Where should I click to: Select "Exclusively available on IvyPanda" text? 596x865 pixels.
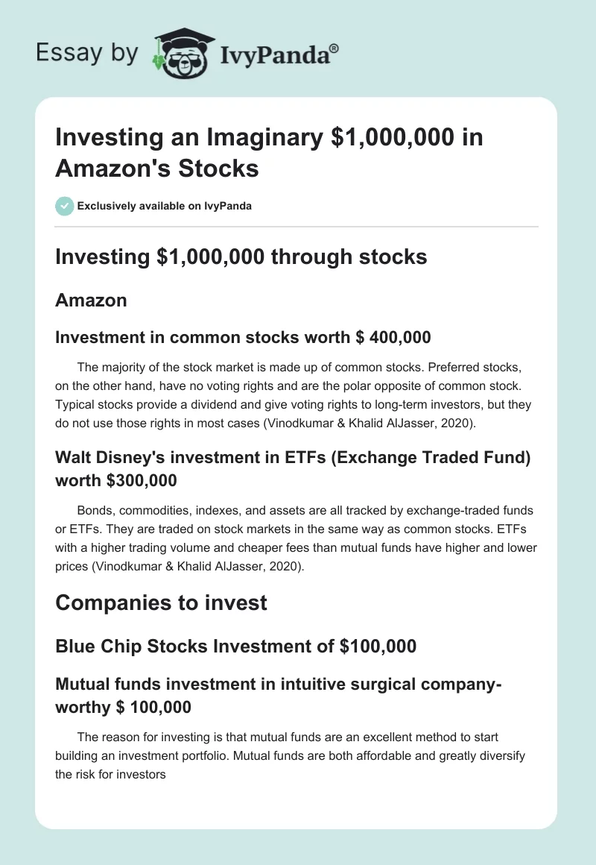click(164, 206)
